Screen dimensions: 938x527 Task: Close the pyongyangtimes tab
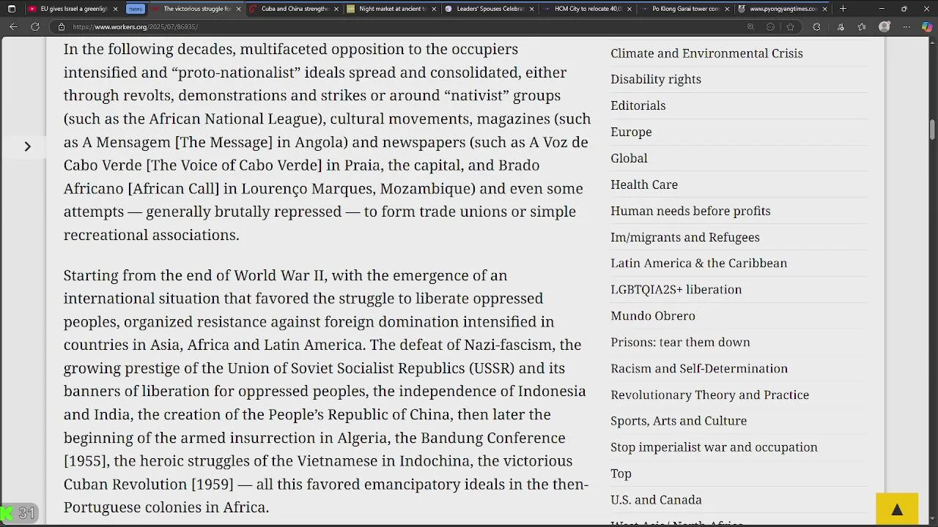pos(825,9)
